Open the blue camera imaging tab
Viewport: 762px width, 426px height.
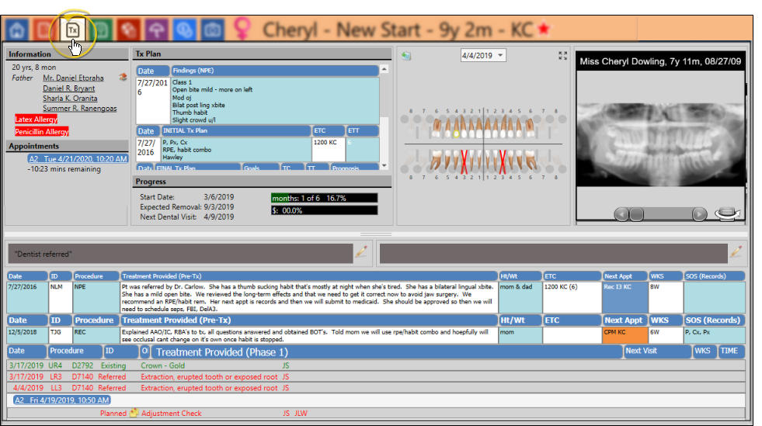point(211,30)
